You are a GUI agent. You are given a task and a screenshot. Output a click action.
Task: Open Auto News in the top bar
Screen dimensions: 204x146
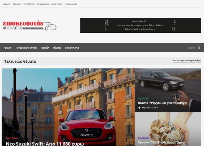57,4
